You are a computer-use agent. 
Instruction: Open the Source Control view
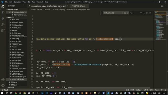3,18
